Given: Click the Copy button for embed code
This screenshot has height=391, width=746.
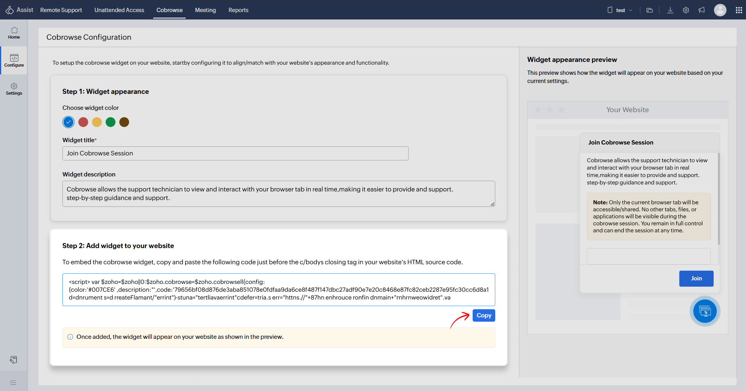Looking at the screenshot, I should click(484, 315).
